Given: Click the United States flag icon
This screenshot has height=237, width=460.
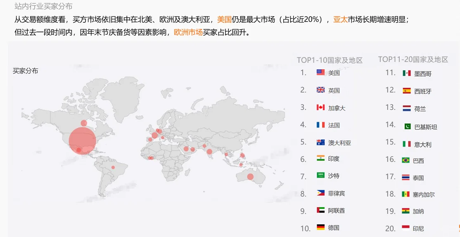Looking at the screenshot, I should point(321,72).
